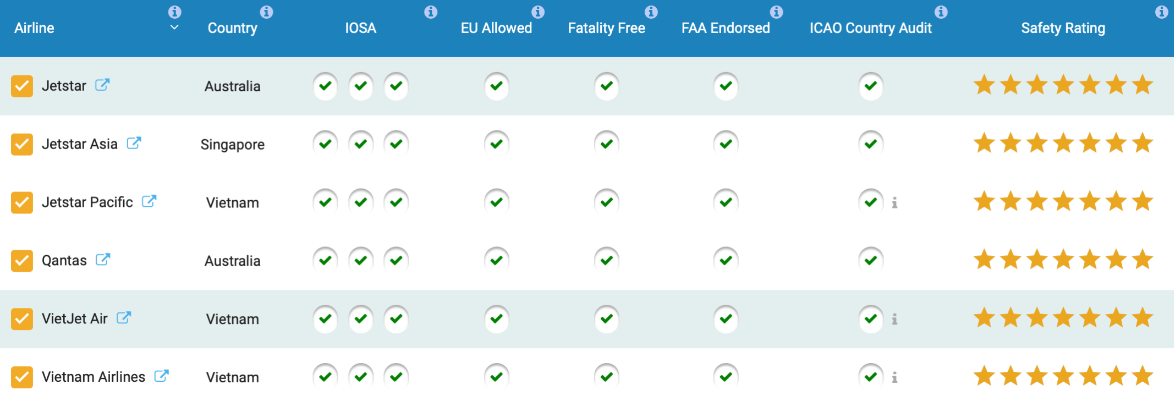Deselect the Qantas airline checkbox
The width and height of the screenshot is (1175, 401).
coord(22,261)
